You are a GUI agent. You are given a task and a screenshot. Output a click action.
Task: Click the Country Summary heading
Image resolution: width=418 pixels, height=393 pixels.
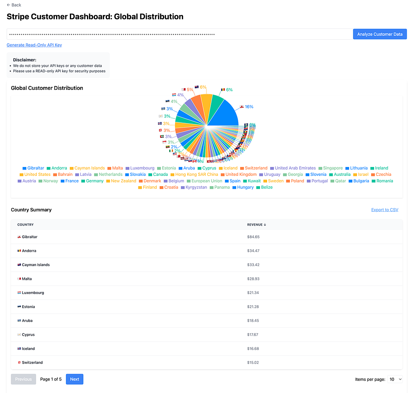[31, 210]
